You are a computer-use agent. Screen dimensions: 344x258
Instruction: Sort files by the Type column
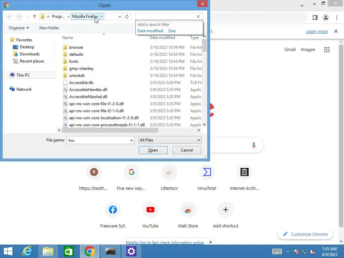(x=195, y=38)
